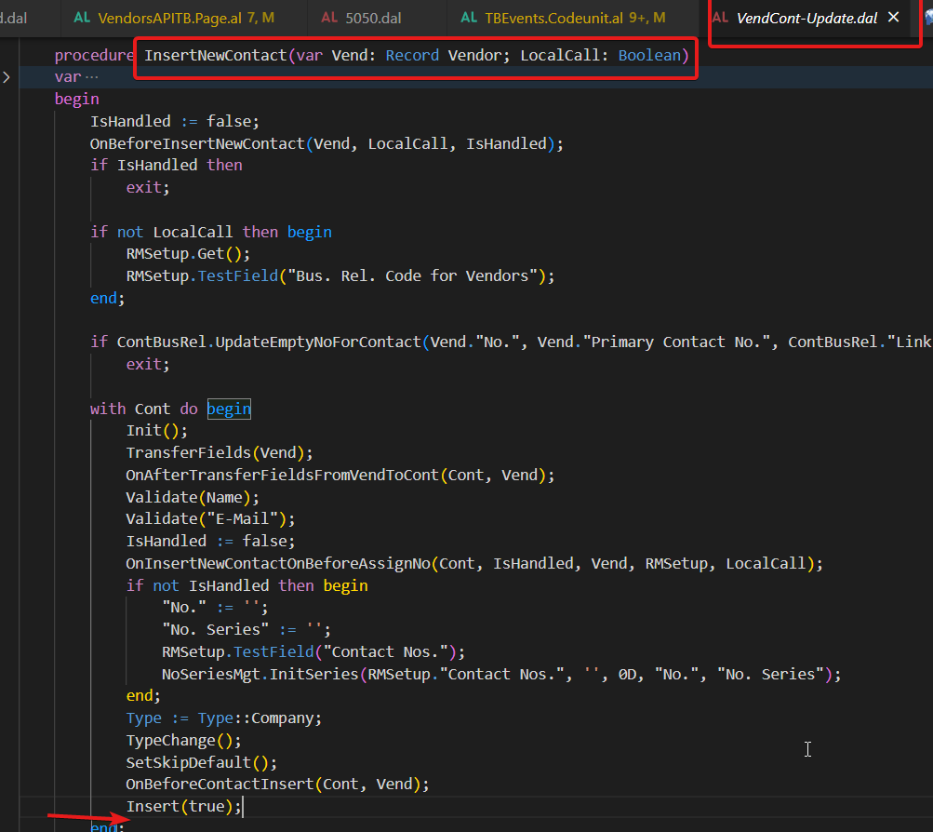This screenshot has width=933, height=832.
Task: Click the editor action icon in the top-right corner
Action: [x=927, y=16]
